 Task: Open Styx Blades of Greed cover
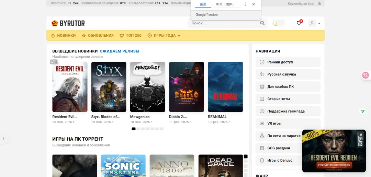[x=109, y=87]
